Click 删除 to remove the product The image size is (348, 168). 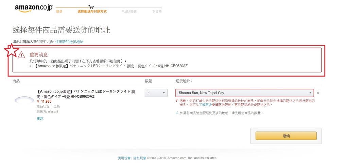(x=40, y=119)
